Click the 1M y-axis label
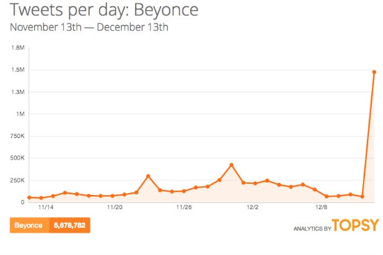The image size is (383, 255). coord(20,114)
